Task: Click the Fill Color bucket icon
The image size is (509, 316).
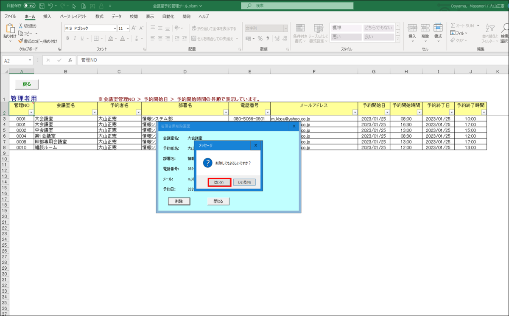Action: [110, 38]
